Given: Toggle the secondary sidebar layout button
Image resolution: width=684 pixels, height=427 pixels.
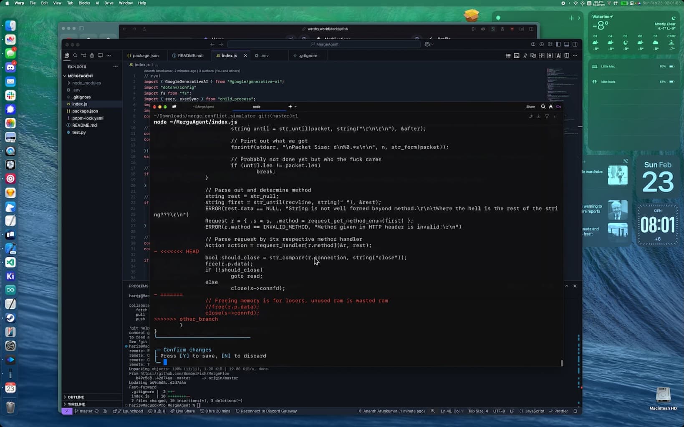Looking at the screenshot, I should pos(575,44).
